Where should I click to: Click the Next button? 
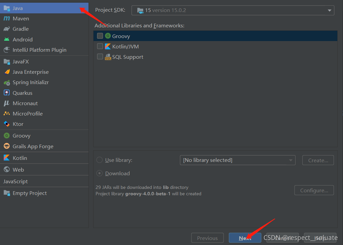[x=245, y=238]
